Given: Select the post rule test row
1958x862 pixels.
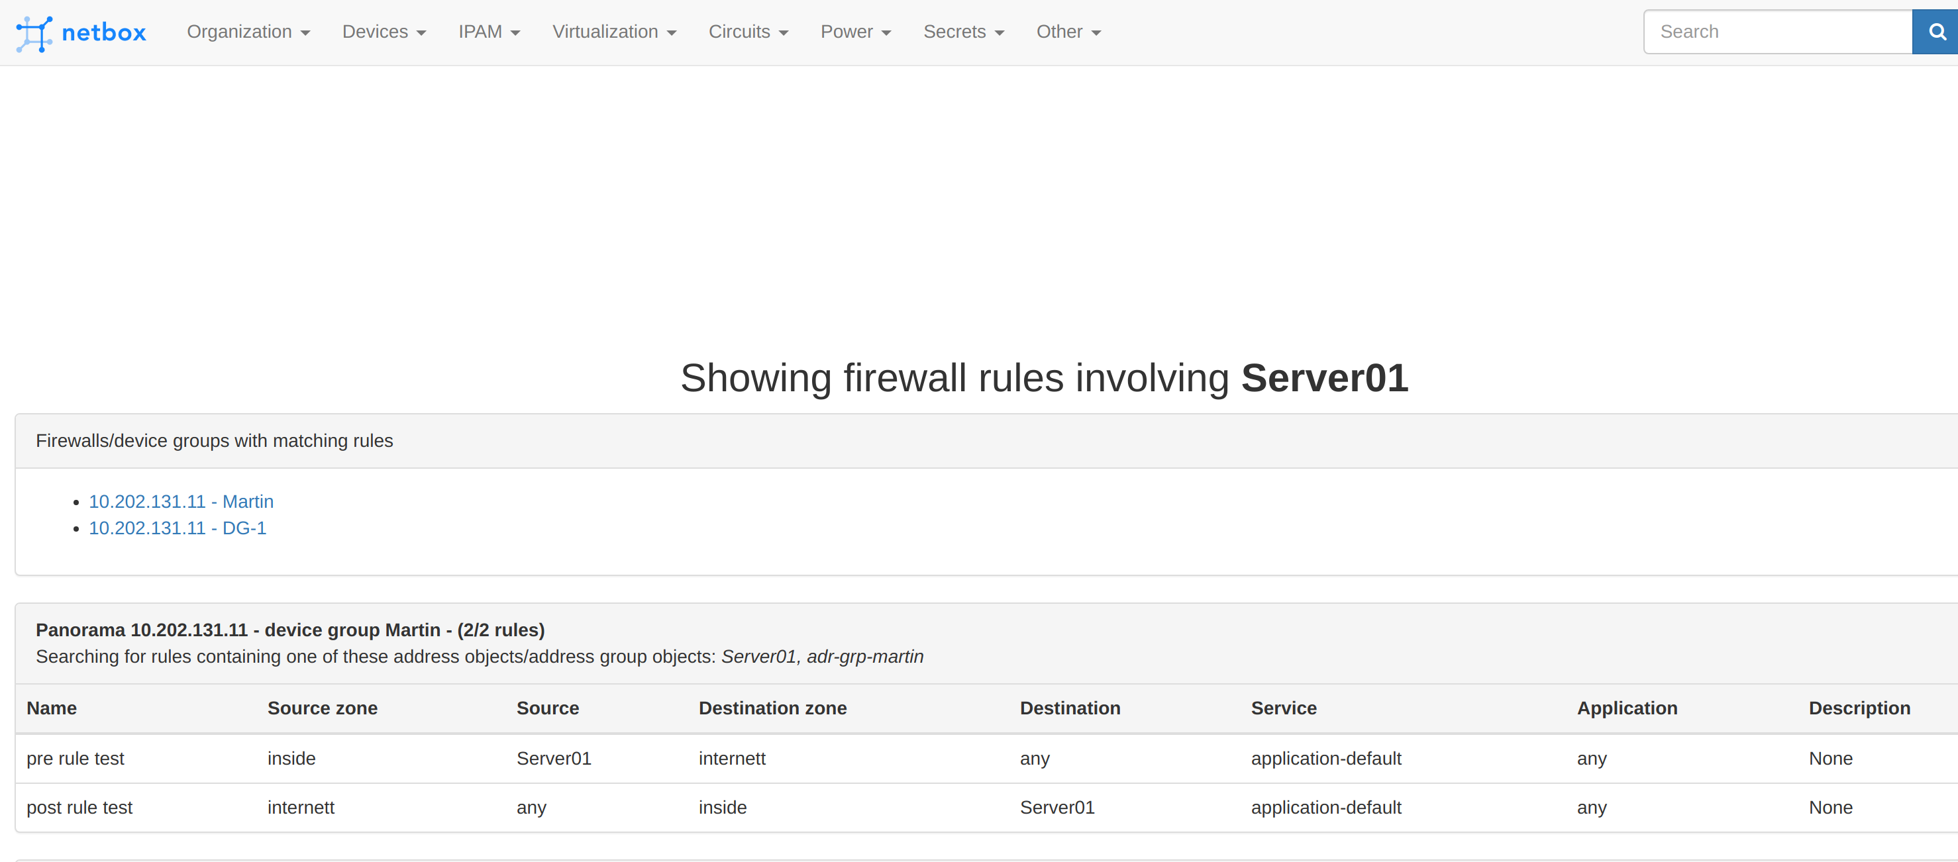Looking at the screenshot, I should (x=79, y=807).
